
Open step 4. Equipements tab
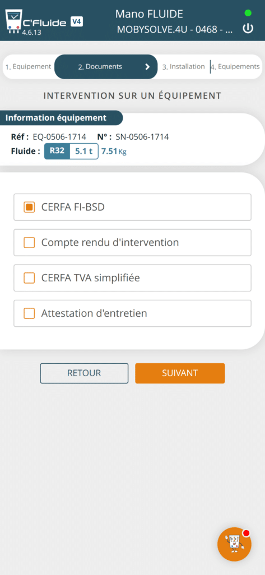235,67
